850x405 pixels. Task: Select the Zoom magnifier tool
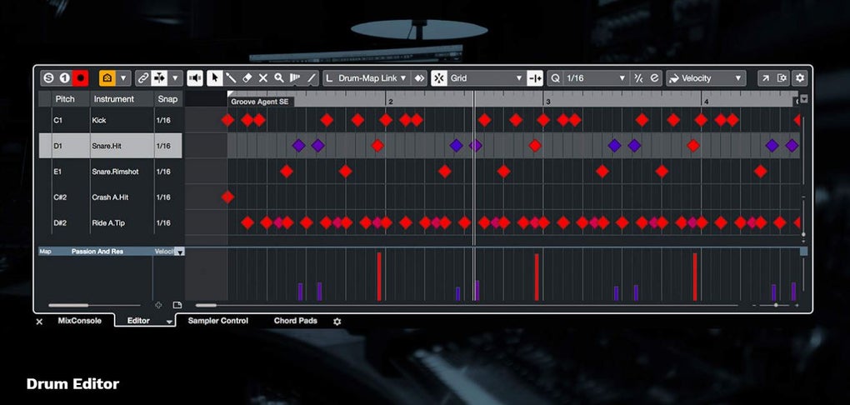[x=279, y=77]
